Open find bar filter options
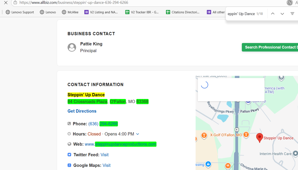Screen dimensions: 298x170 coord(292,14)
